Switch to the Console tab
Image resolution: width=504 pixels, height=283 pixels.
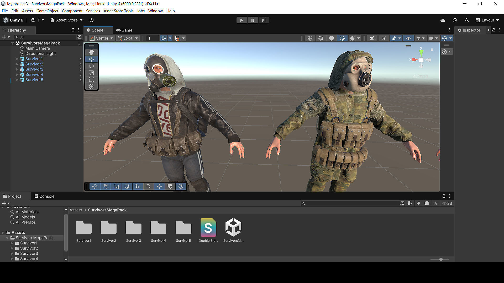(44, 196)
